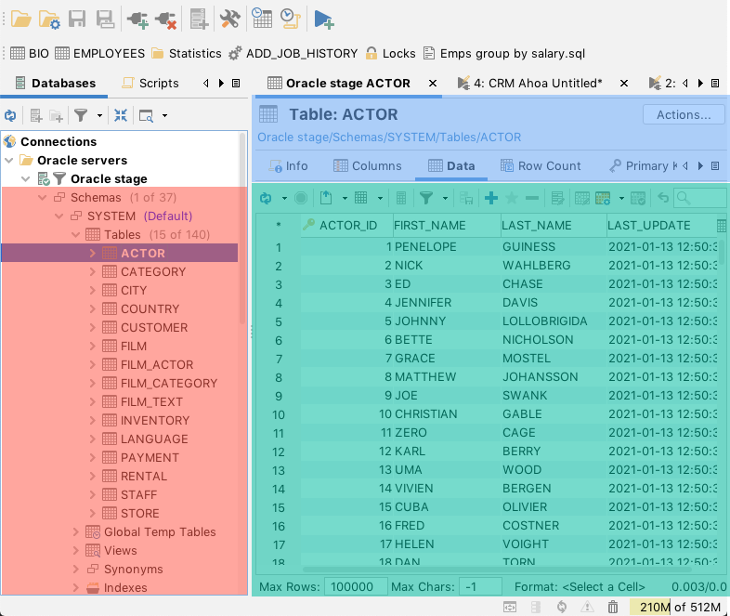
Task: Collapse the Oracle servers folder
Action: [x=10, y=160]
